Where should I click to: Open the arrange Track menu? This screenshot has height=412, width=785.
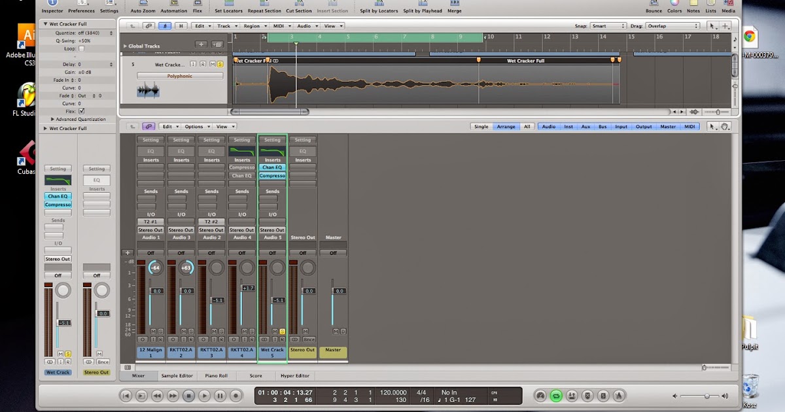pos(226,26)
